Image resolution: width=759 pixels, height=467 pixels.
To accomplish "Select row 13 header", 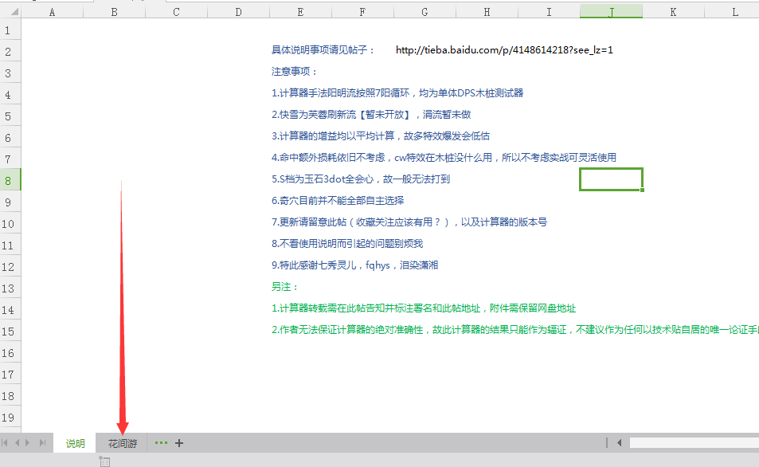I will pyautogui.click(x=10, y=288).
